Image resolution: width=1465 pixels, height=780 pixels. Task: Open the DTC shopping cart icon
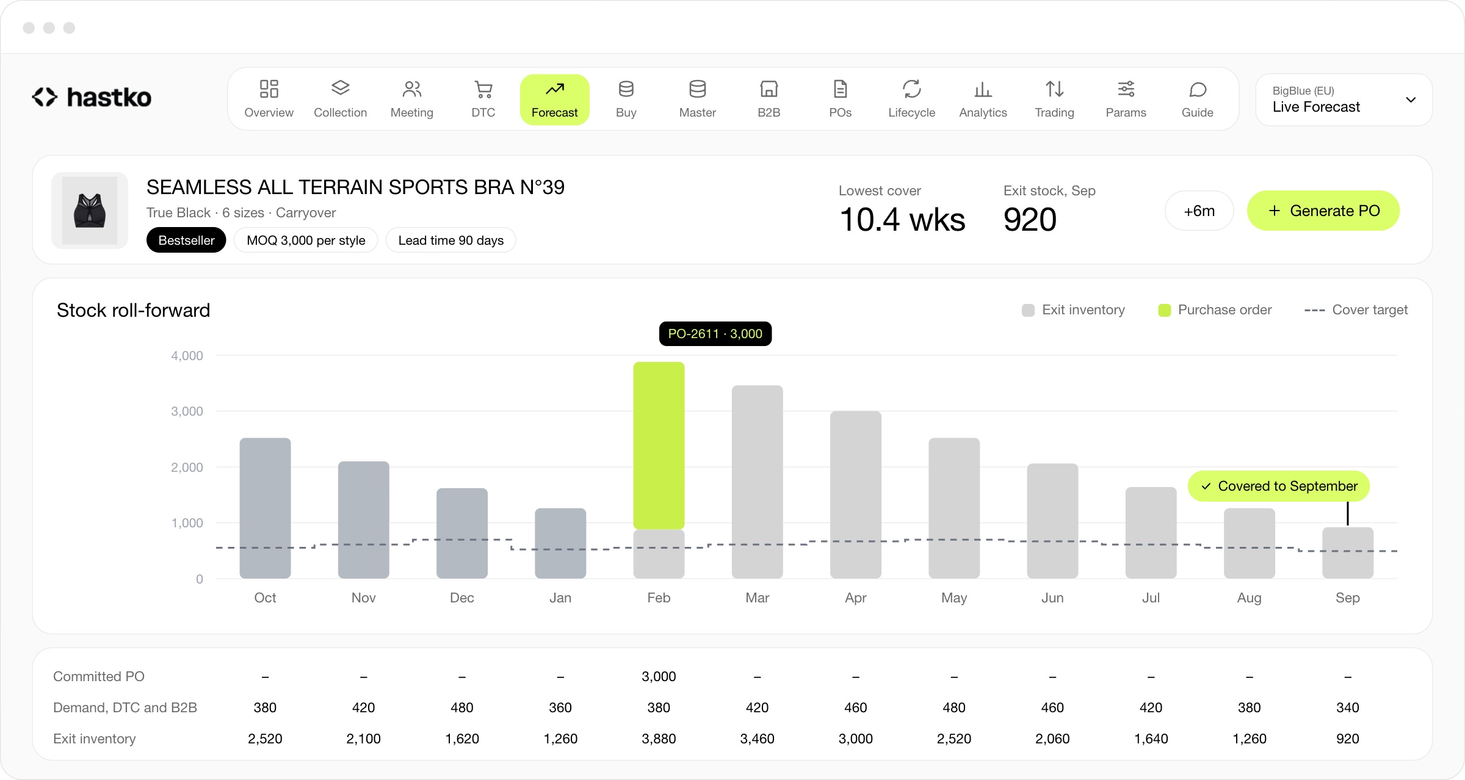[483, 89]
